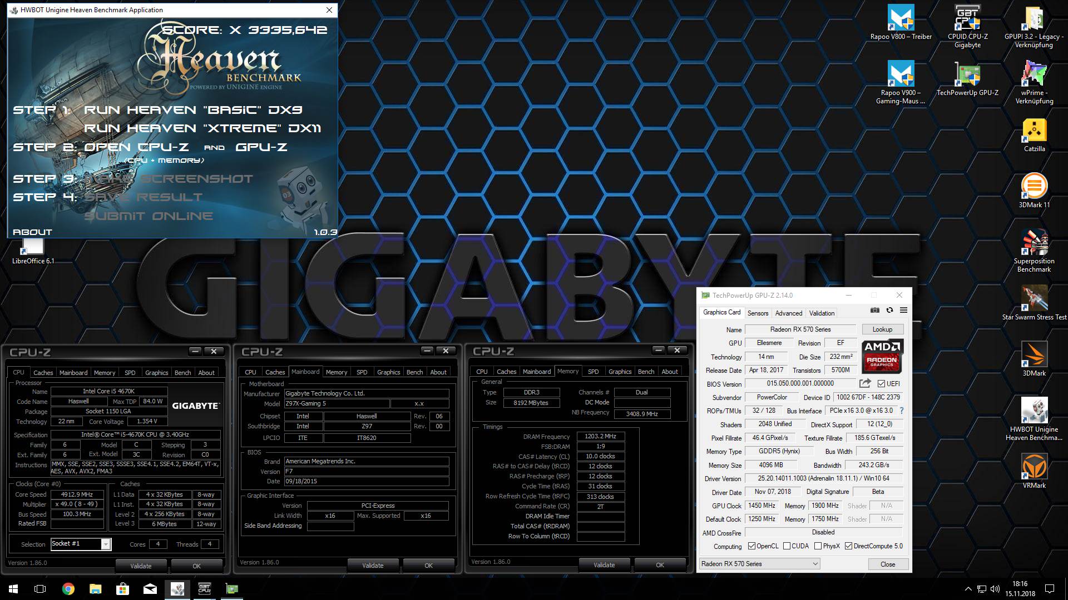
Task: Show hidden system tray icons chevron
Action: (x=968, y=589)
